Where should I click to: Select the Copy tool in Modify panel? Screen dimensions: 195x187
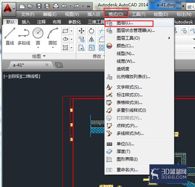pyautogui.click(x=82, y=39)
